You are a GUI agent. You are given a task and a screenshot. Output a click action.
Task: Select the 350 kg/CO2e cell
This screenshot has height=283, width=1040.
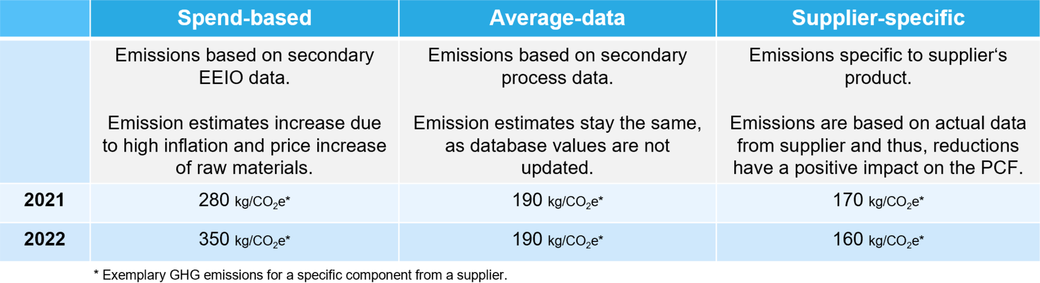244,241
